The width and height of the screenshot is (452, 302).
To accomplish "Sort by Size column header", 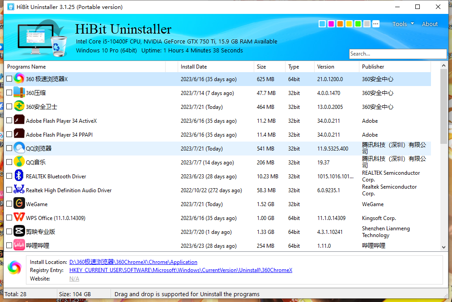I will pyautogui.click(x=269, y=67).
